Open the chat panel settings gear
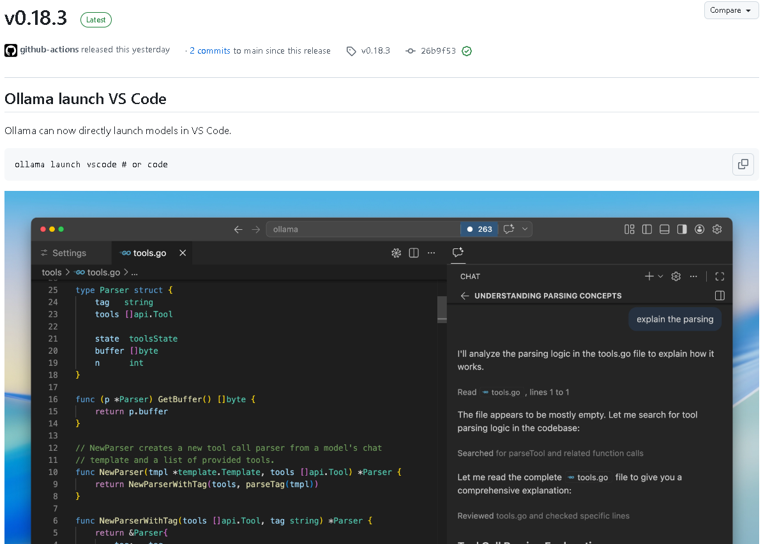This screenshot has width=763, height=544. pyautogui.click(x=676, y=276)
